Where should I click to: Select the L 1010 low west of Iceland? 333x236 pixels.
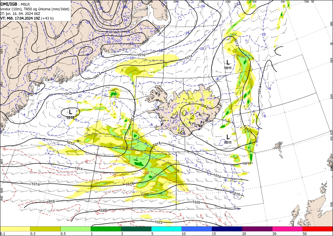pyautogui.click(x=71, y=114)
